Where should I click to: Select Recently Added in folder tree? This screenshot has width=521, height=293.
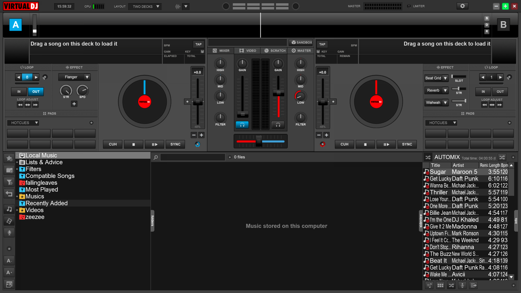click(46, 203)
